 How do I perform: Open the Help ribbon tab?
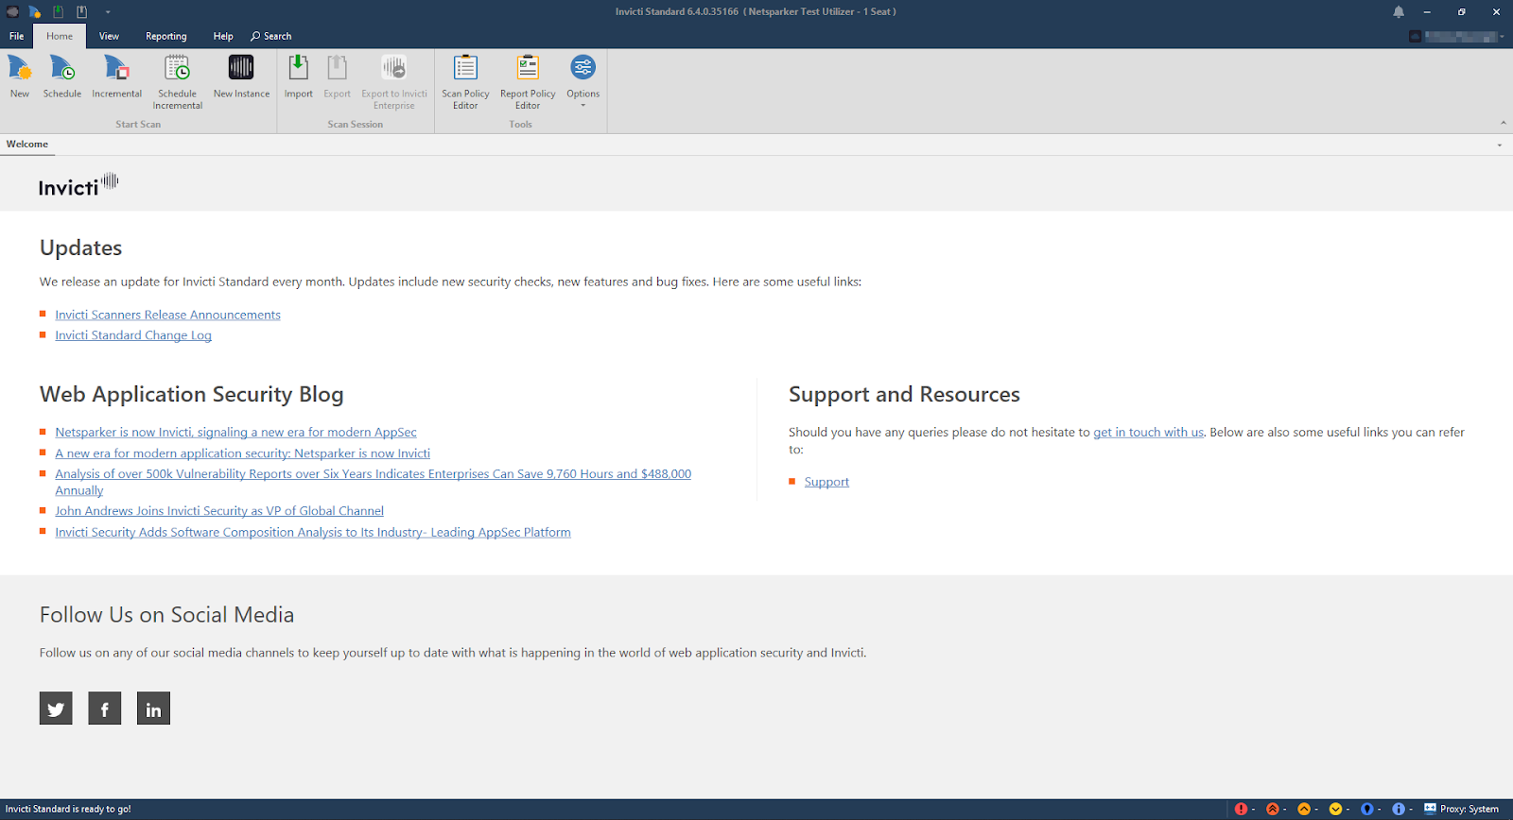(x=223, y=36)
